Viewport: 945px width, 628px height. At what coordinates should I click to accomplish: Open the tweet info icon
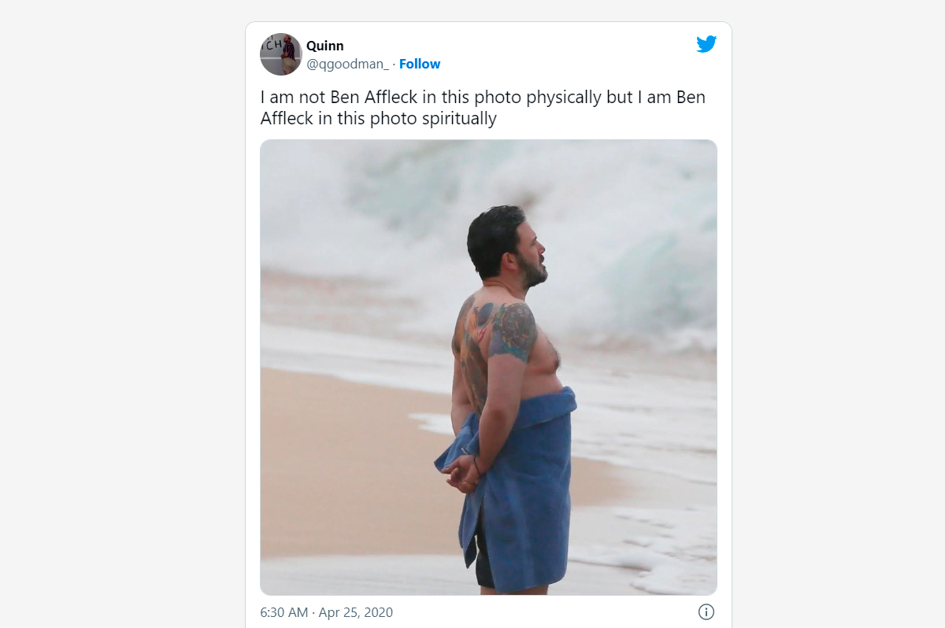point(706,611)
